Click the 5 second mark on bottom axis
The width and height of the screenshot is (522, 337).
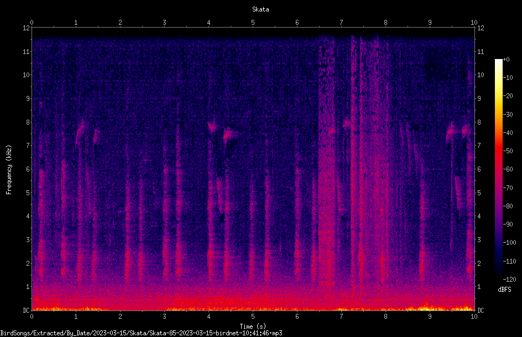253,317
